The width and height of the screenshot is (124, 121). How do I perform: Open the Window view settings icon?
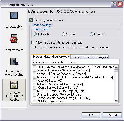click(14, 15)
